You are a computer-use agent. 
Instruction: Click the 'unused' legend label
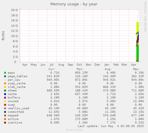click(x=13, y=101)
